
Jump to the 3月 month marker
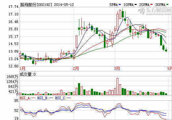117,69
